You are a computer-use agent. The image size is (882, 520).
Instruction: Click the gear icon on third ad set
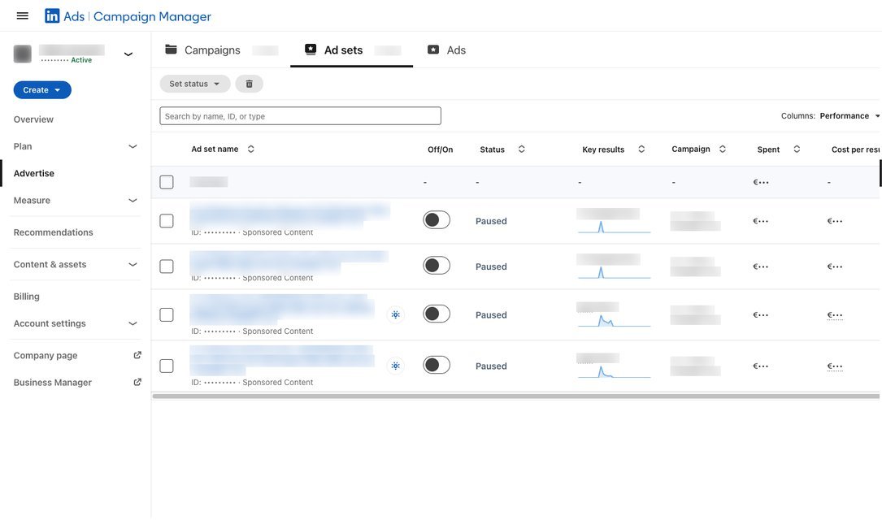[396, 314]
